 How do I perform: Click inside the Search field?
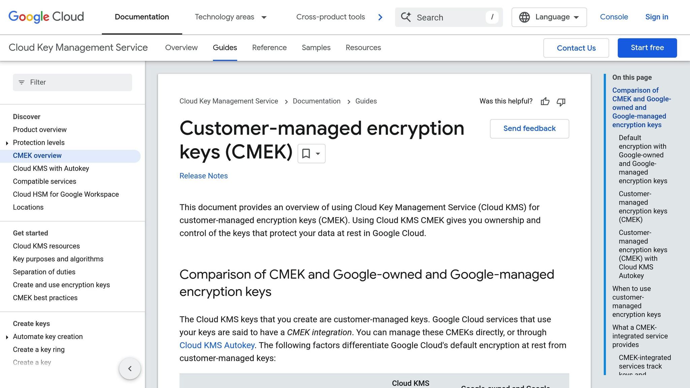449,17
